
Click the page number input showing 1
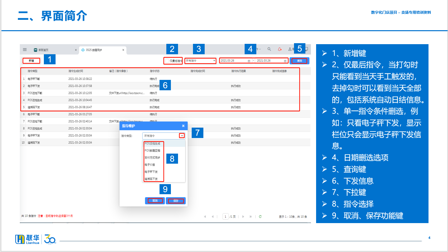coord(225,217)
